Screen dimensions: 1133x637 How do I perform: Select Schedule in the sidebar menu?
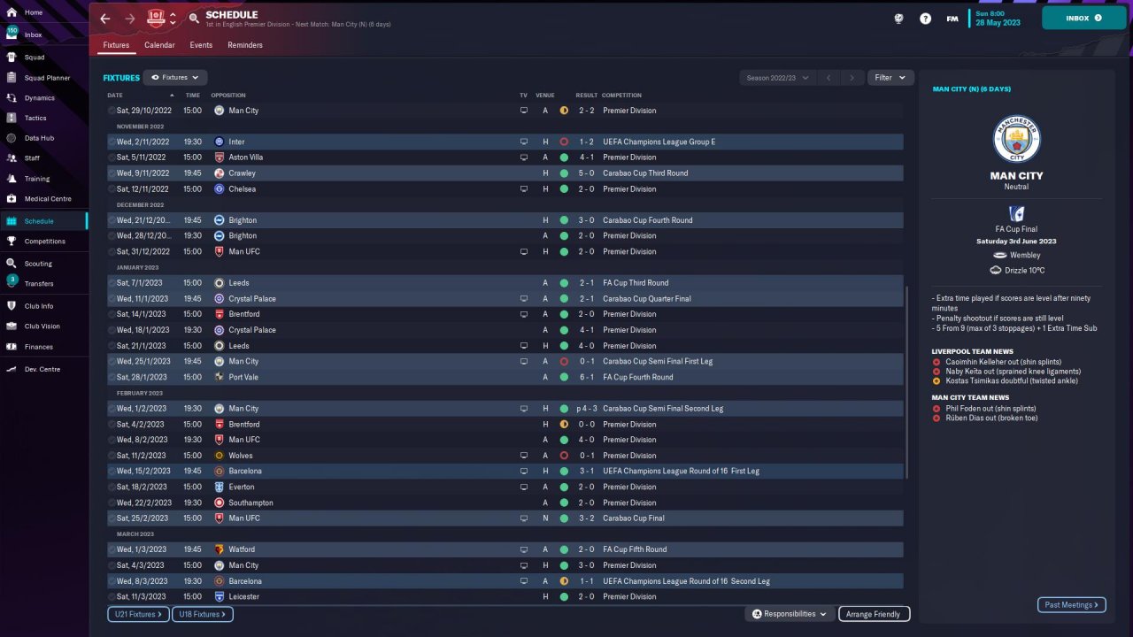(44, 221)
